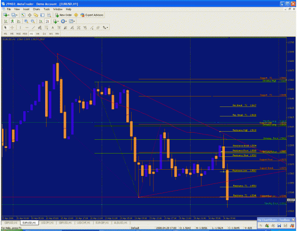Click the MetaTrader app icon in title bar
Image resolution: width=297 pixels, height=231 pixels.
[x=3, y=4]
